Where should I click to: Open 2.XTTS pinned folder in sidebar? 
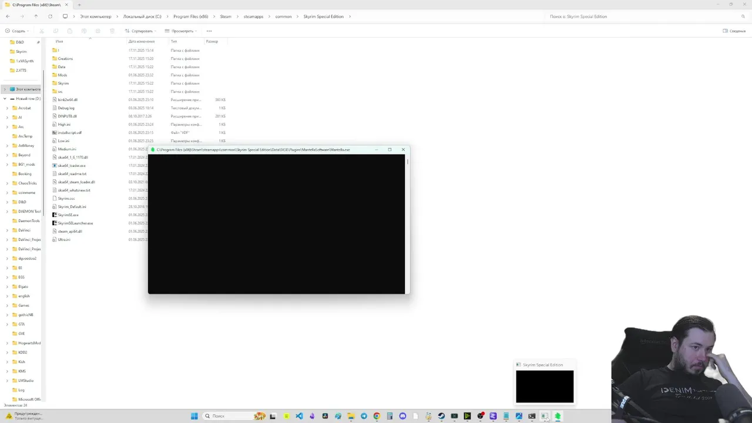click(x=19, y=70)
